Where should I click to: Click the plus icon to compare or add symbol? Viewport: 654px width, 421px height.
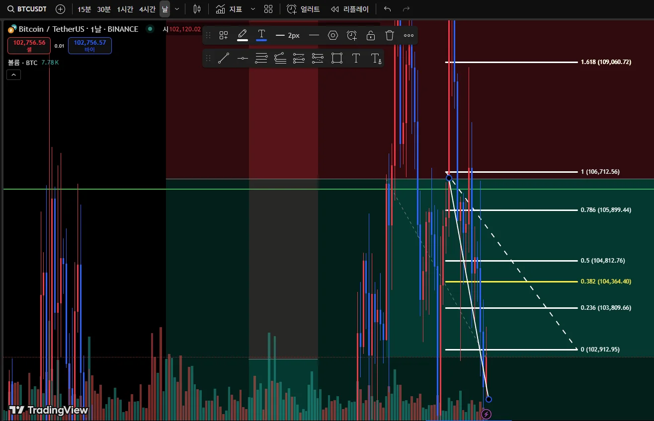click(60, 9)
